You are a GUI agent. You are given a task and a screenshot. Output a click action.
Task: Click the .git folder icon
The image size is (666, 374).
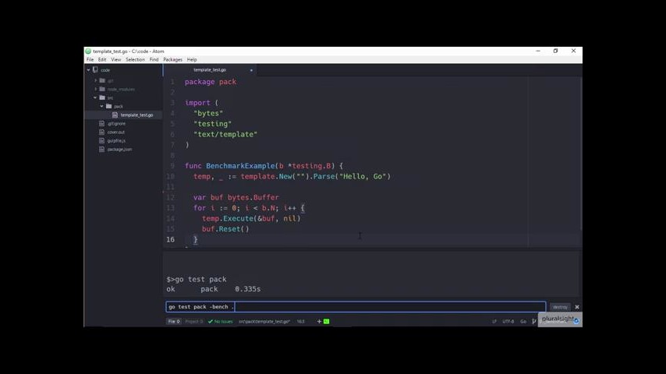pos(102,80)
